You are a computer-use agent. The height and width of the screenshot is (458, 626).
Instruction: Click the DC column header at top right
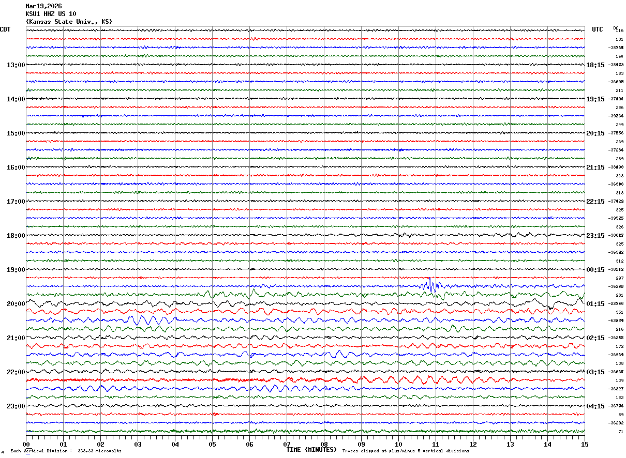pos(616,28)
